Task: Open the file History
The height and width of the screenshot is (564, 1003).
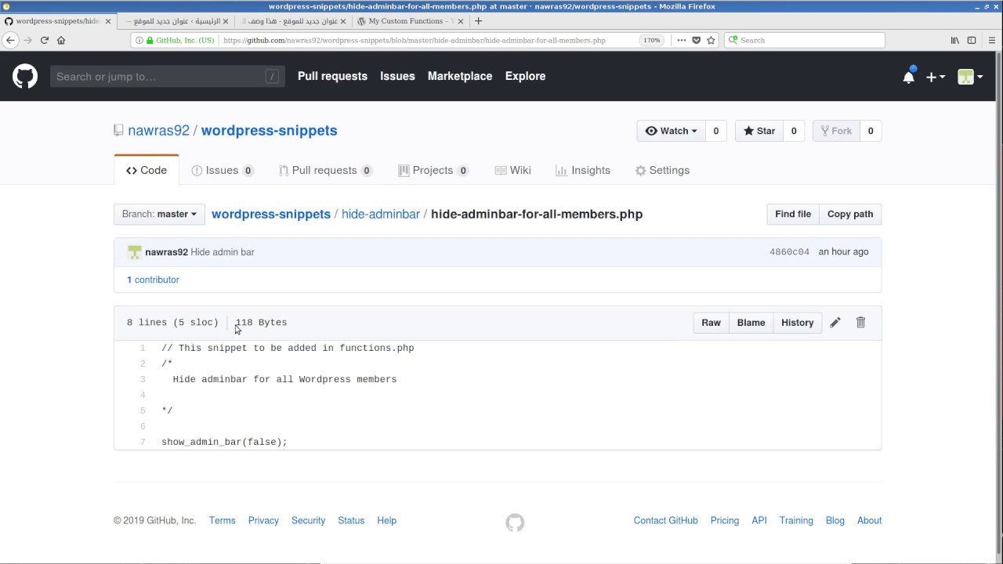Action: [x=798, y=323]
